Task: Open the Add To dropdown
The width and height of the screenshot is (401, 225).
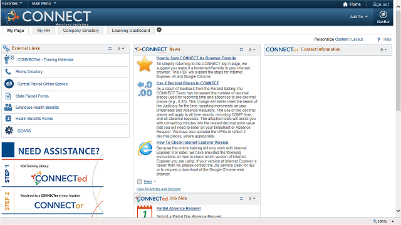Action: pyautogui.click(x=359, y=17)
